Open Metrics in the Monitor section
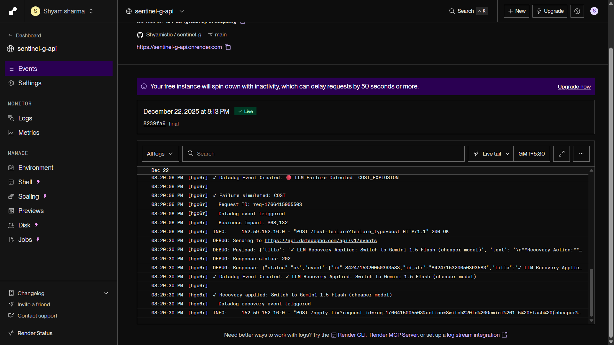Image resolution: width=614 pixels, height=345 pixels. [x=29, y=133]
